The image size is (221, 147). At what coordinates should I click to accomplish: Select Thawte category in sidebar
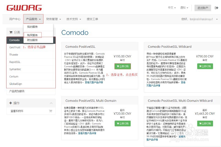(x=31, y=55)
